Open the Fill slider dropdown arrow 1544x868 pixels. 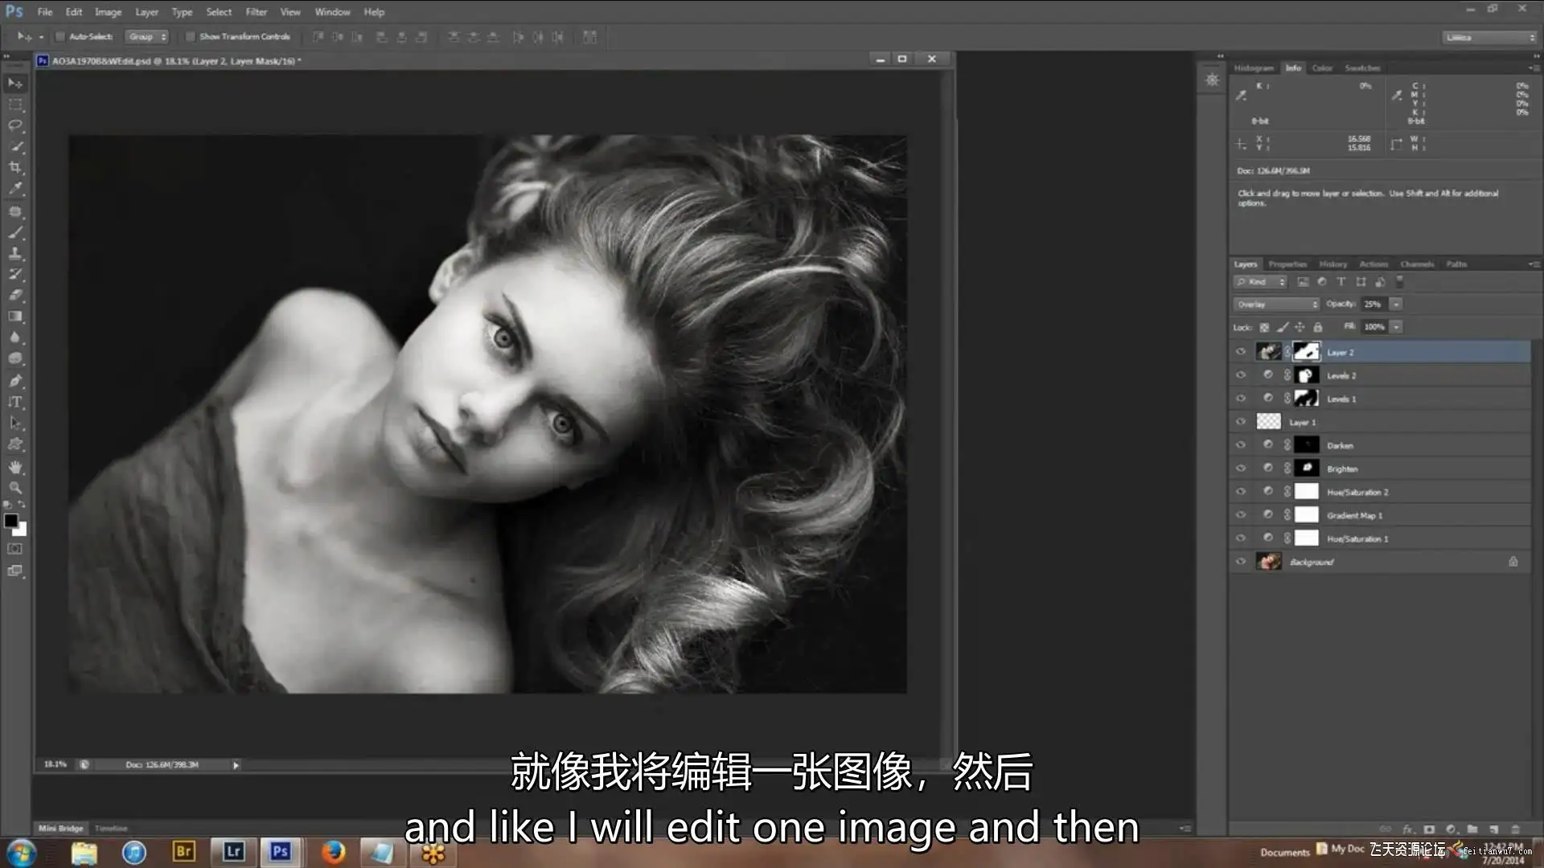pos(1397,327)
